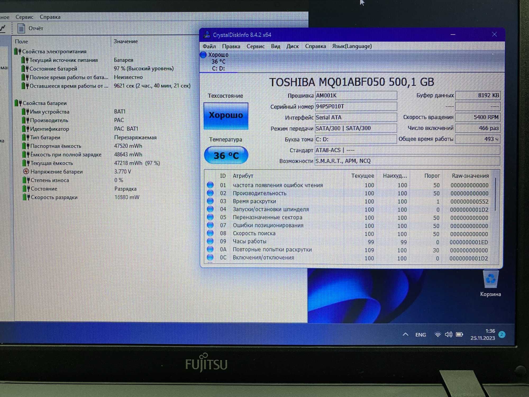Click status dot for 02 Производительность

[210, 193]
